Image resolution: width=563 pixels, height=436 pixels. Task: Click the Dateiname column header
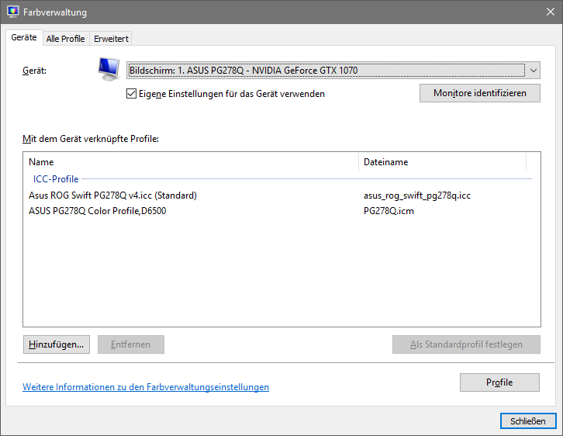[x=442, y=162]
